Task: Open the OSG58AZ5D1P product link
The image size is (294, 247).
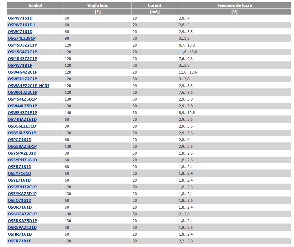Action: tap(22, 146)
